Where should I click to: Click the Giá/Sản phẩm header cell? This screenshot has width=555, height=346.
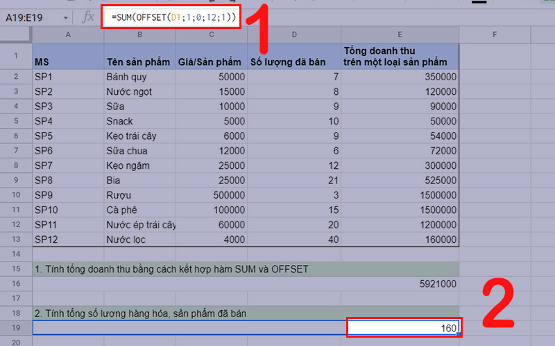click(212, 57)
